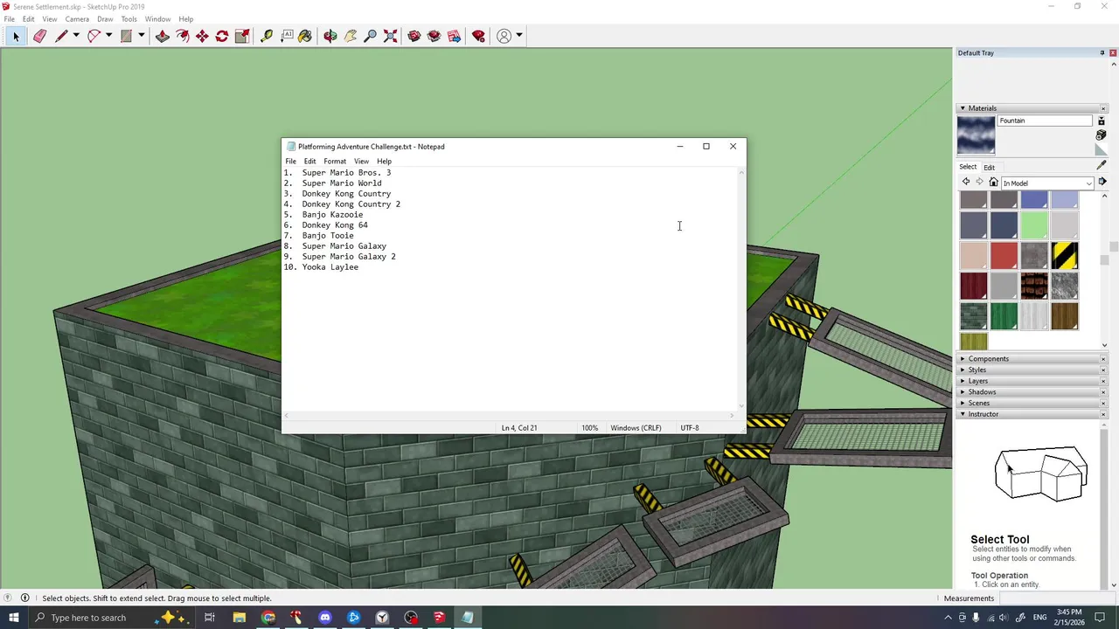Activate the Paint Bucket tool

(305, 36)
